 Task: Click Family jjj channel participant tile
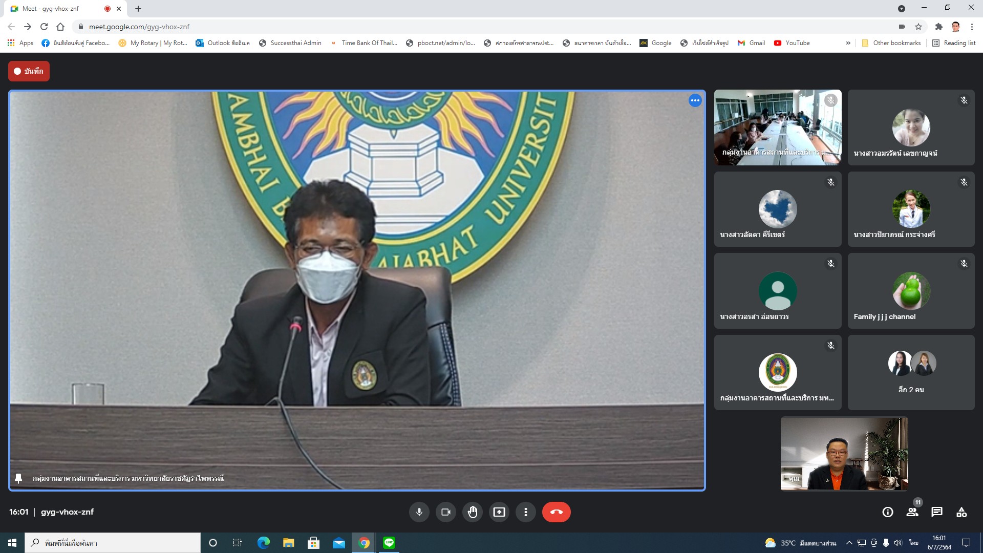pos(911,291)
